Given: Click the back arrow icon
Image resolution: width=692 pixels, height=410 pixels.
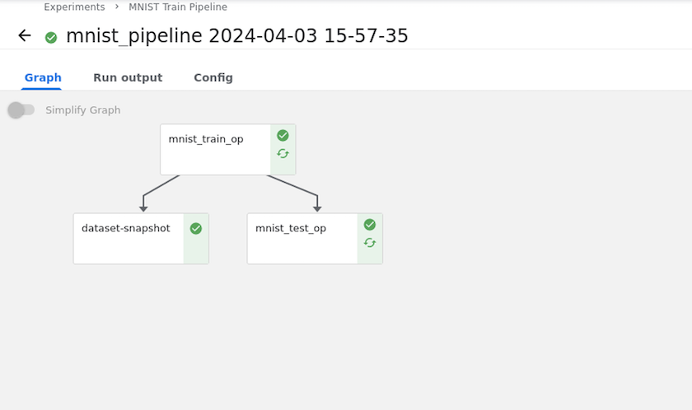Looking at the screenshot, I should pos(25,35).
